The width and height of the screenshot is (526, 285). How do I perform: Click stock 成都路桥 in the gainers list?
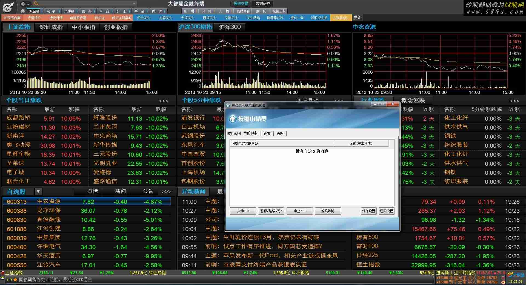(x=18, y=118)
